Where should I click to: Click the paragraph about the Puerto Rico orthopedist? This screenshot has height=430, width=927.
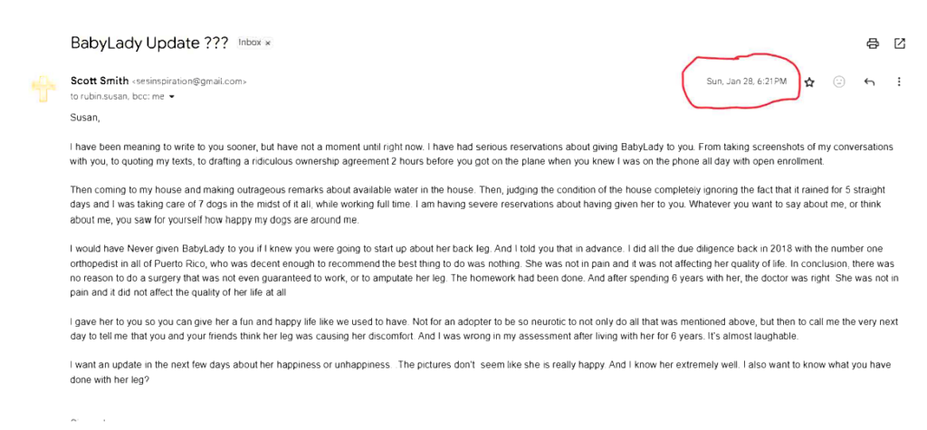click(480, 270)
